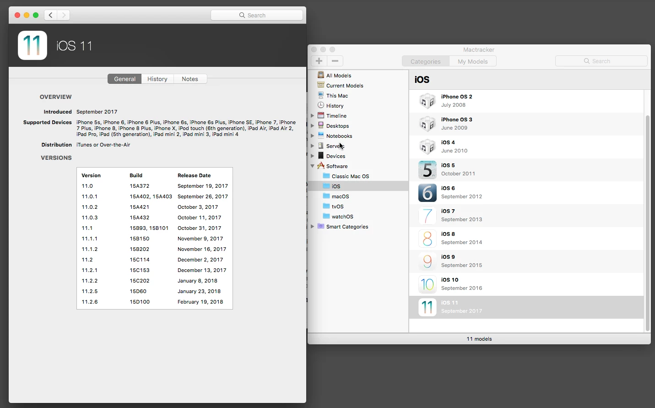Image resolution: width=655 pixels, height=408 pixels.
Task: Click the January 8, 2018 release date
Action: [197, 281]
